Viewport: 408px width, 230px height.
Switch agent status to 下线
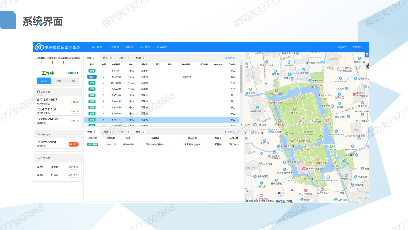pos(72,81)
